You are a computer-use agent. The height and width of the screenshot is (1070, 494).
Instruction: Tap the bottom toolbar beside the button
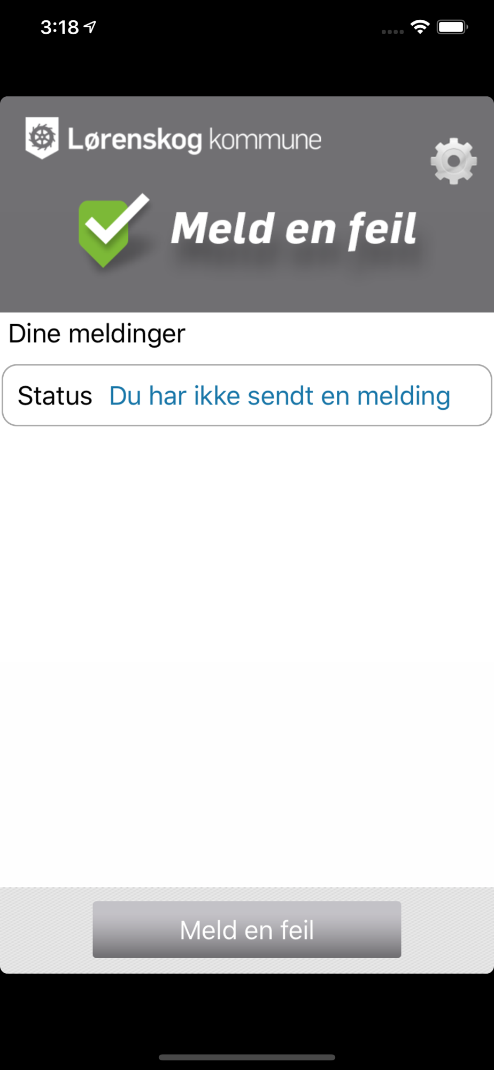click(447, 930)
